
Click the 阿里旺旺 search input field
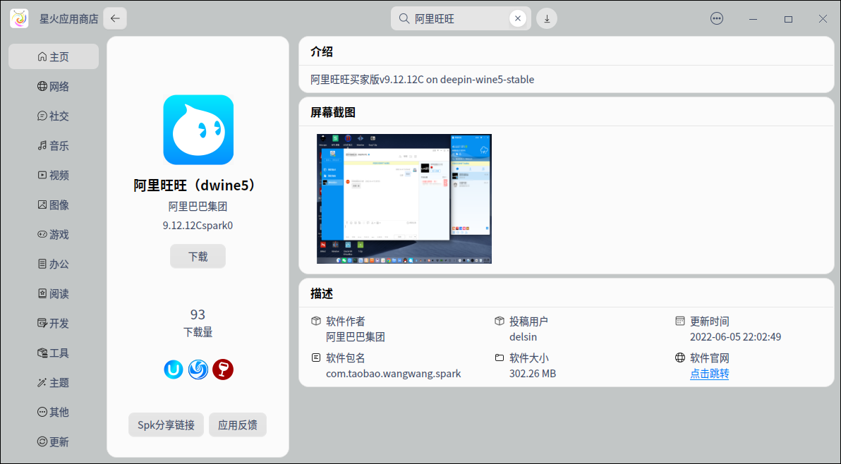coord(460,19)
